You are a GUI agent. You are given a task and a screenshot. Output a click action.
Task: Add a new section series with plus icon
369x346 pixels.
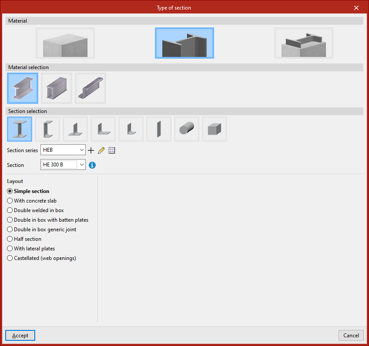[x=91, y=150]
